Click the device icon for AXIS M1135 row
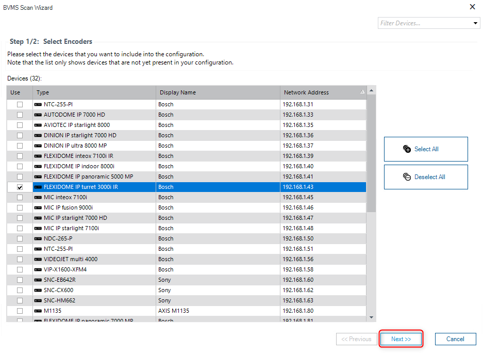The width and height of the screenshot is (483, 353). click(38, 311)
